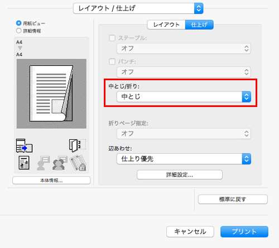279x248 pixels.
Task: Select the 用紙ビュー radio button
Action: click(18, 23)
